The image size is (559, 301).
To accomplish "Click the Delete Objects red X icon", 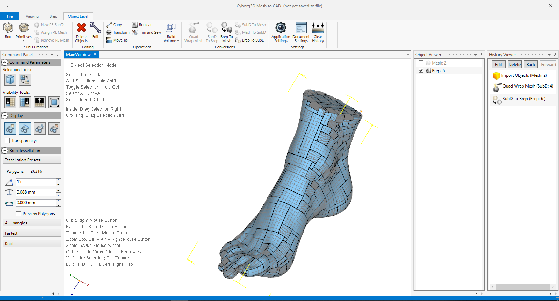I will tap(81, 28).
